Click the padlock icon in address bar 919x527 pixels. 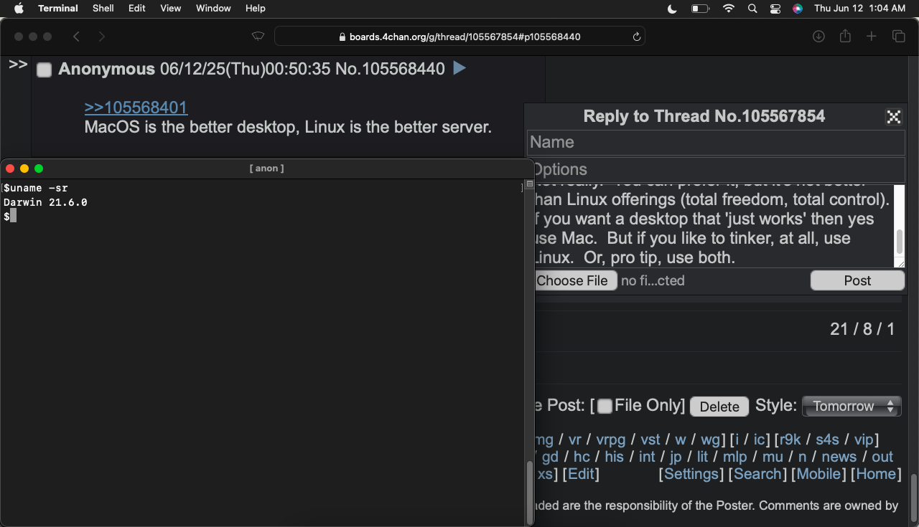[342, 37]
